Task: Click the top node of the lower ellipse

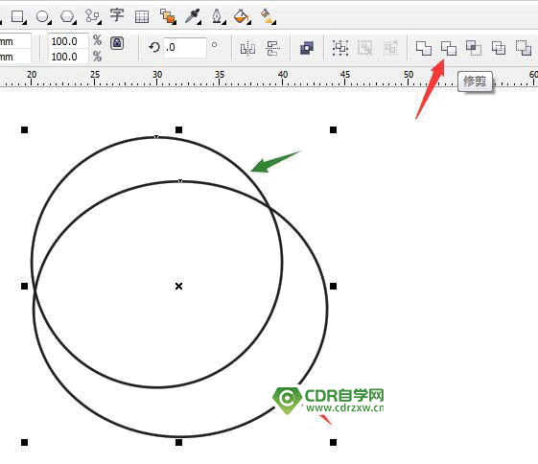Action: (180, 181)
